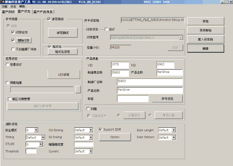Click the 编辑 edit button
The image size is (233, 166).
tap(206, 48)
